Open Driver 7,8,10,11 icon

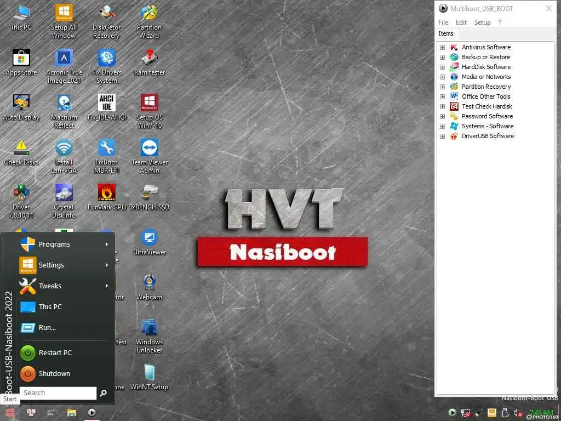[21, 202]
